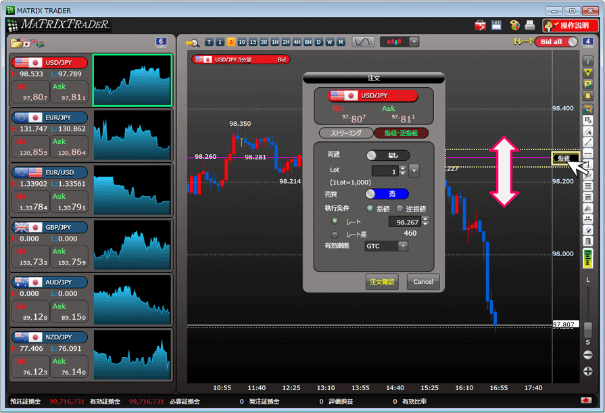This screenshot has width=605, height=413.
Task: Click the picture icon below the N icon
Action: click(x=587, y=84)
